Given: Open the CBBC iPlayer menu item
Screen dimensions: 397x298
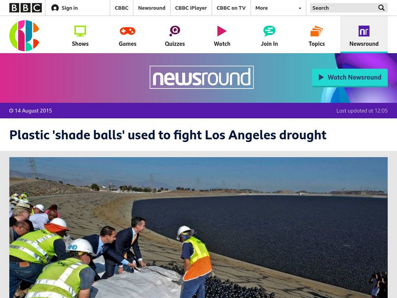Looking at the screenshot, I should (x=191, y=8).
